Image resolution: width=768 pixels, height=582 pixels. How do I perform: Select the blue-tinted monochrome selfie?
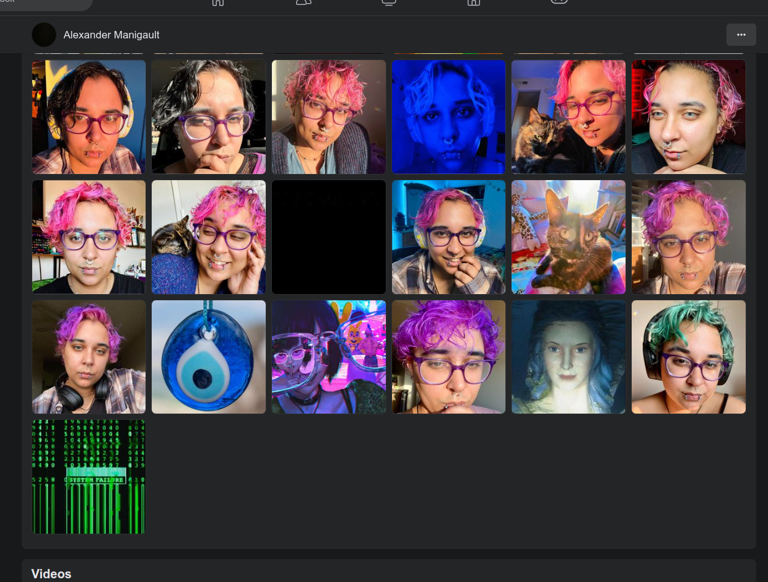pos(448,117)
